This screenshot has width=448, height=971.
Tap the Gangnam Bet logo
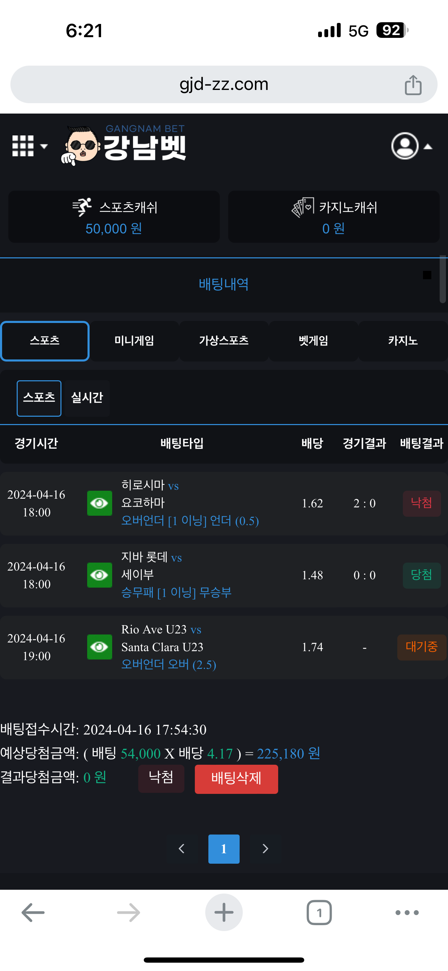click(124, 146)
